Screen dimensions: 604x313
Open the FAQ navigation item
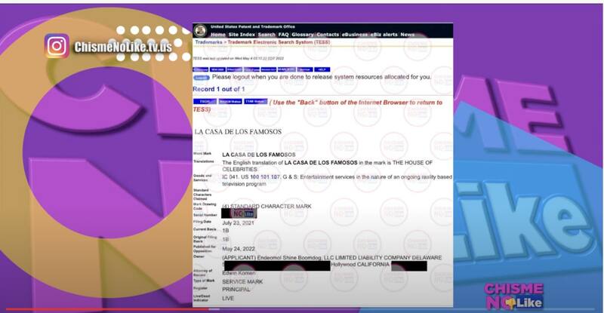click(283, 35)
